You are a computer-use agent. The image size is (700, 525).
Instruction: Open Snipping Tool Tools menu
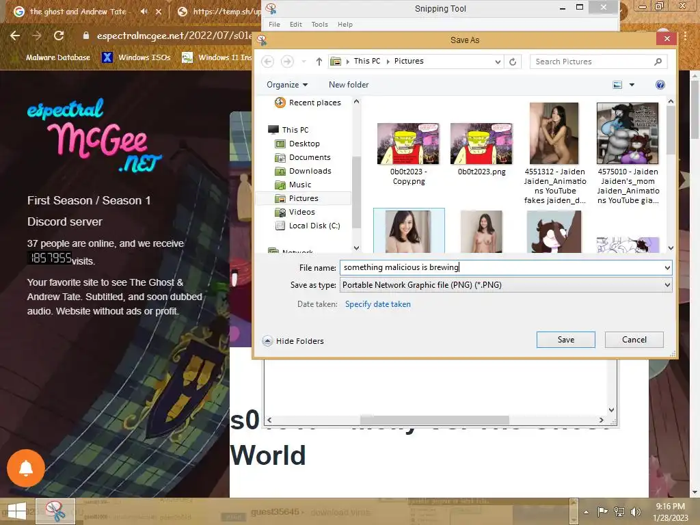pos(320,25)
